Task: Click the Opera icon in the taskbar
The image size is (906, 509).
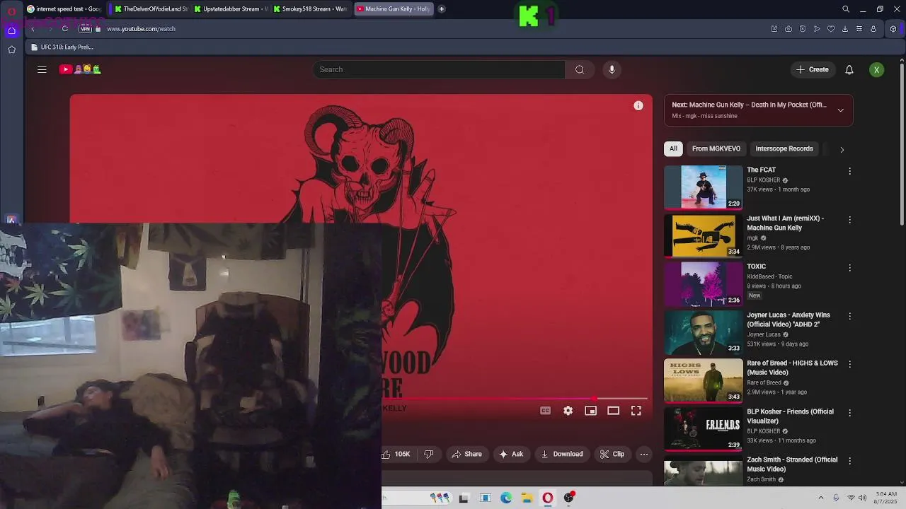Action: pyautogui.click(x=548, y=498)
